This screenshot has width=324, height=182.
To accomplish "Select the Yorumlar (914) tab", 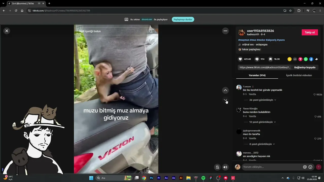I will [257, 75].
